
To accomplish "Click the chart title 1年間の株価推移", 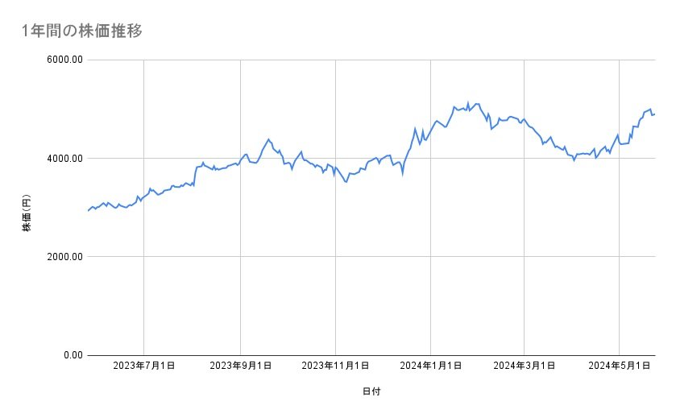I will point(84,31).
